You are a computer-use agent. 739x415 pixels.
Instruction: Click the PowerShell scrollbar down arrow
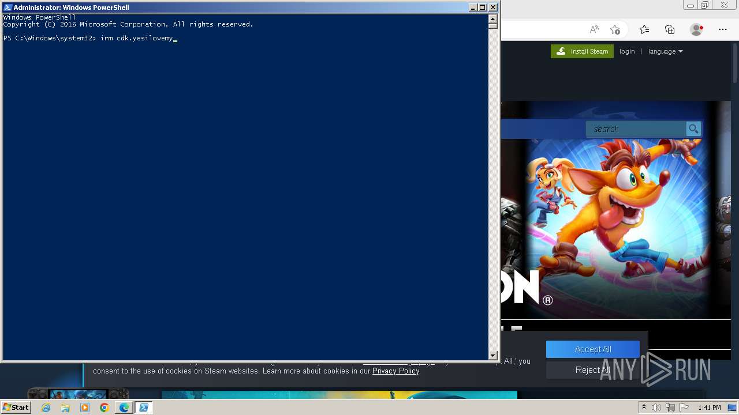pos(492,356)
